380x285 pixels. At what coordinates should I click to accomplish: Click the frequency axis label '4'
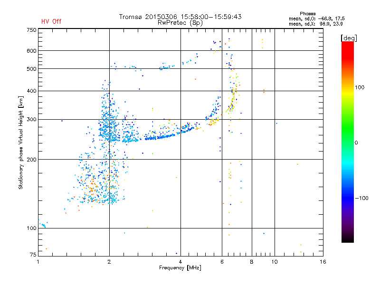180,262
